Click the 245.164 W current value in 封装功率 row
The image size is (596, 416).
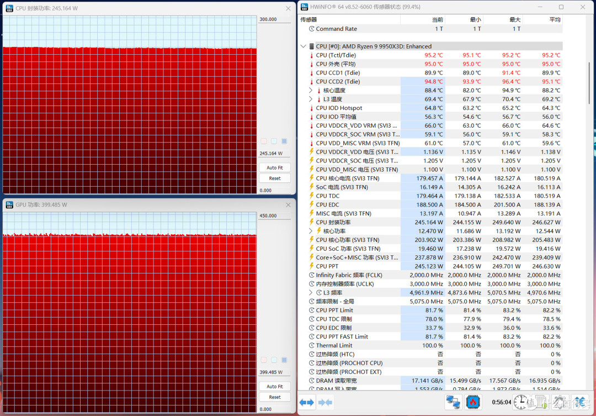point(429,222)
